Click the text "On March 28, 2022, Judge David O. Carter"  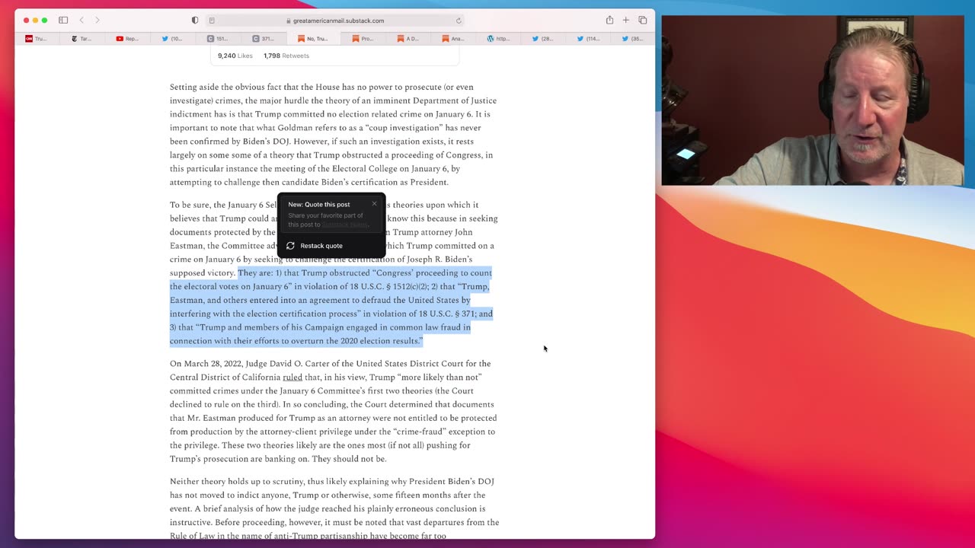click(257, 364)
